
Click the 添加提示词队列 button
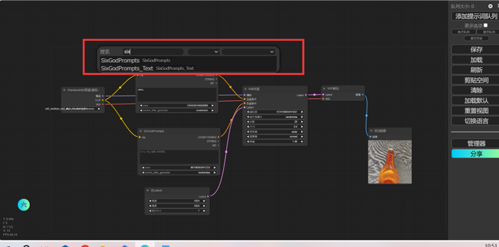(x=476, y=16)
